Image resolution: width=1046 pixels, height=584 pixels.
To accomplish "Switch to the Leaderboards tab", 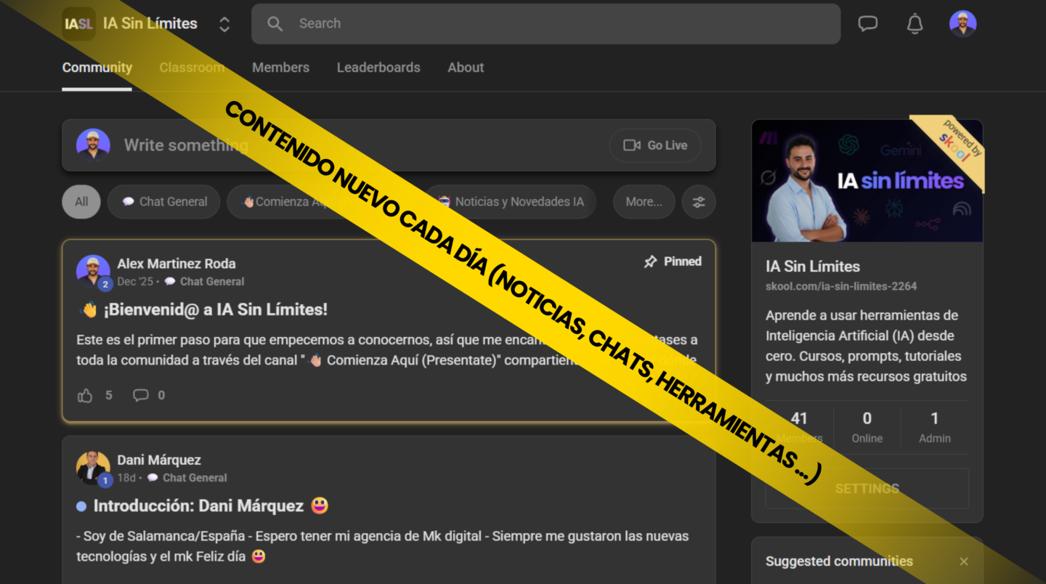I will coord(378,68).
